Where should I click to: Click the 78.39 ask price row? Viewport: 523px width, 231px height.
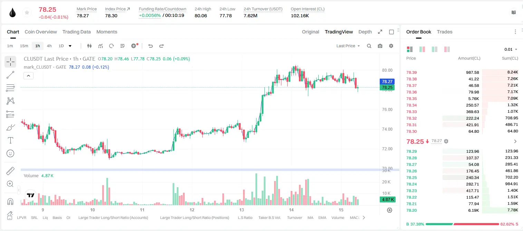coord(462,72)
